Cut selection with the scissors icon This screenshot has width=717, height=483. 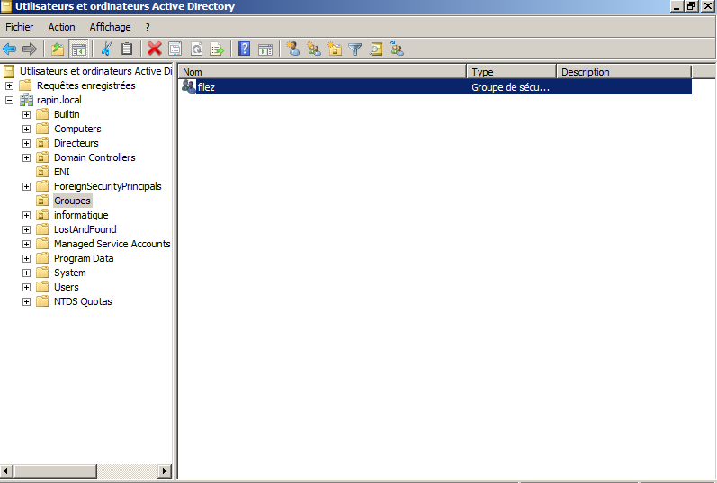(106, 49)
